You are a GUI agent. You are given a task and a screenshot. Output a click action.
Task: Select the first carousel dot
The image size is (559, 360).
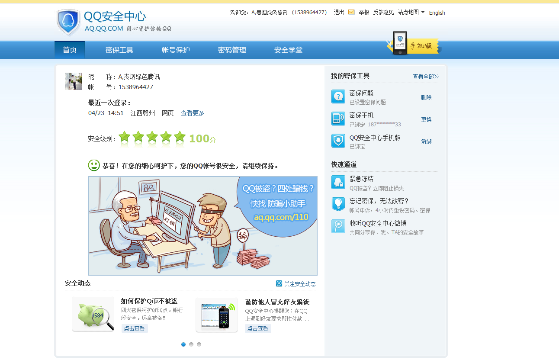tap(183, 344)
